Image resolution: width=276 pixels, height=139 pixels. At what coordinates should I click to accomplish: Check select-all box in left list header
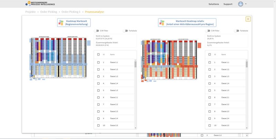98,55
